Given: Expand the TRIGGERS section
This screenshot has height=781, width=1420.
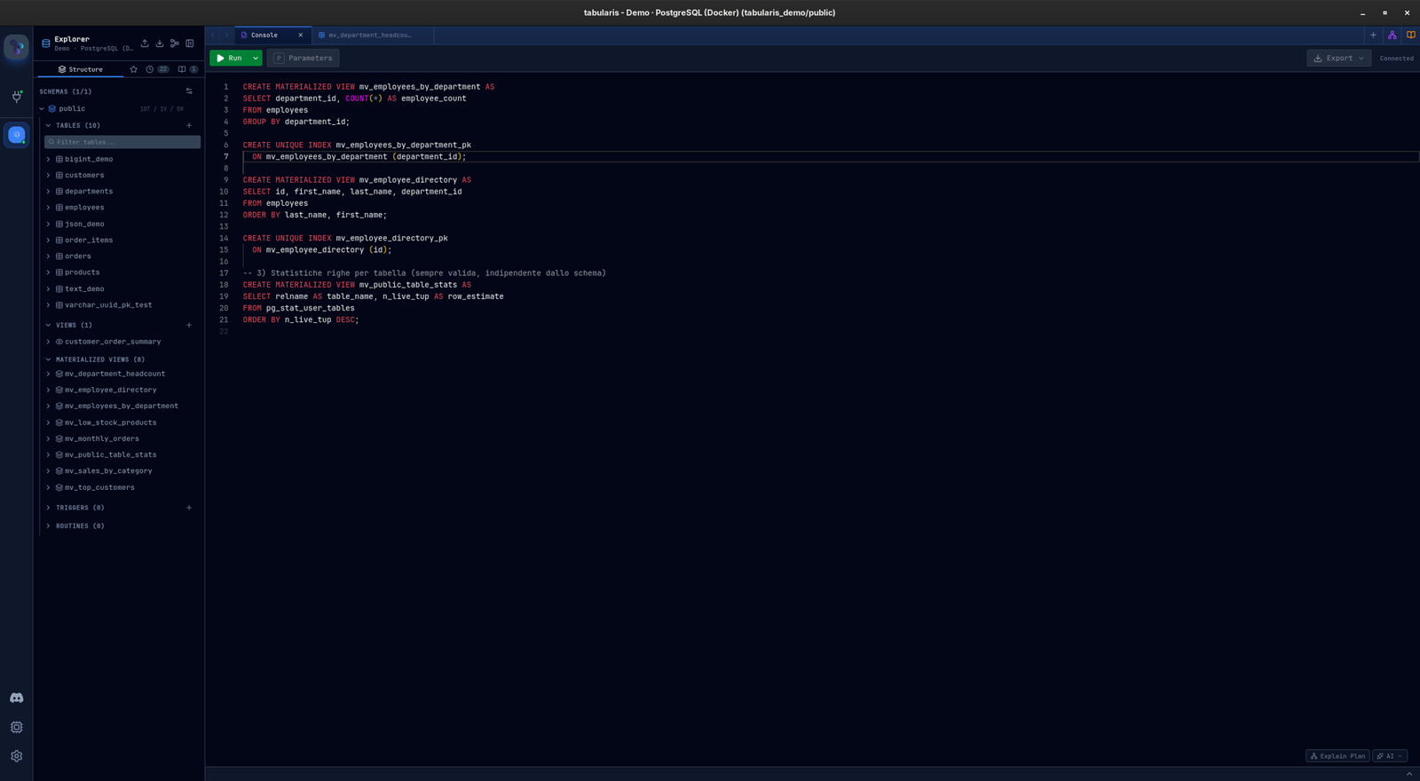Looking at the screenshot, I should coord(49,508).
